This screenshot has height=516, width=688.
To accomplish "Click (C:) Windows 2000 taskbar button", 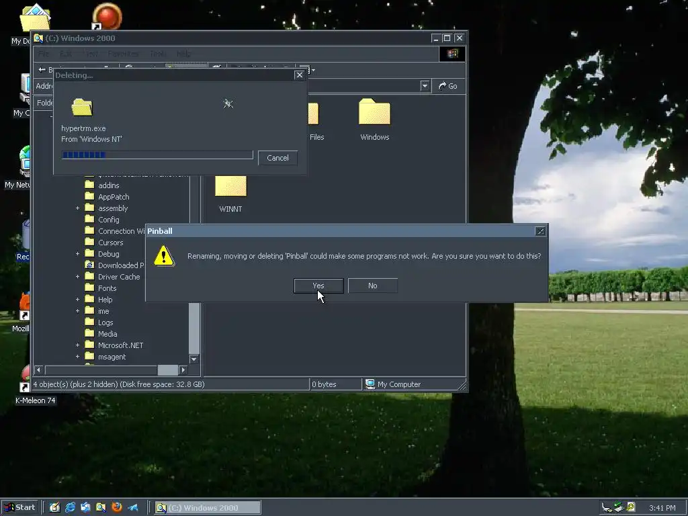I will (x=208, y=508).
